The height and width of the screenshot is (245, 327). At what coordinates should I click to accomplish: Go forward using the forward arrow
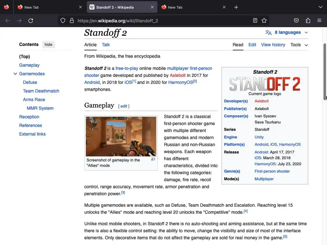click(19, 21)
